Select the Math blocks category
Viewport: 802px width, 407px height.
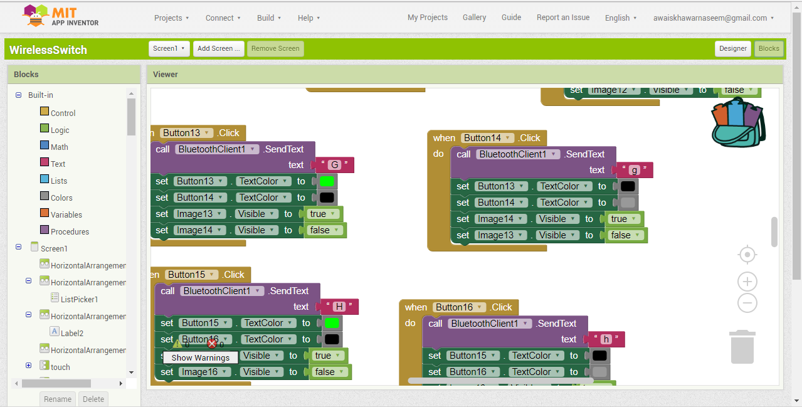tap(60, 147)
